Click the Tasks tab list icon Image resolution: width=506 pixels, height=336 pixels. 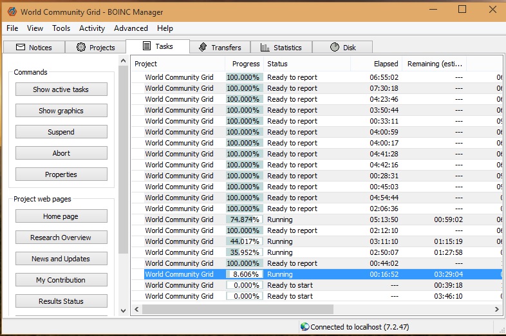pos(147,46)
